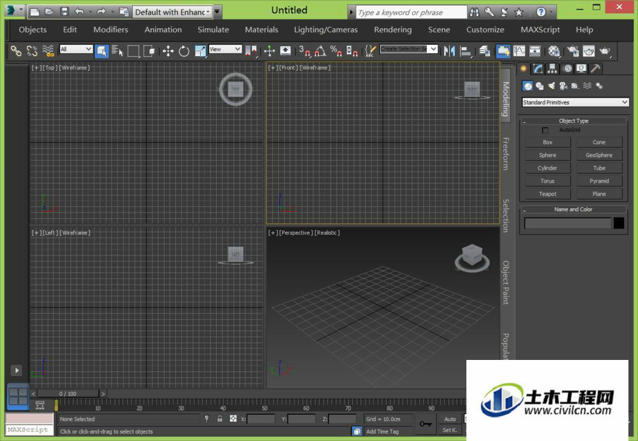Open the View reference coordinate dropdown
638x441 pixels.
point(225,49)
